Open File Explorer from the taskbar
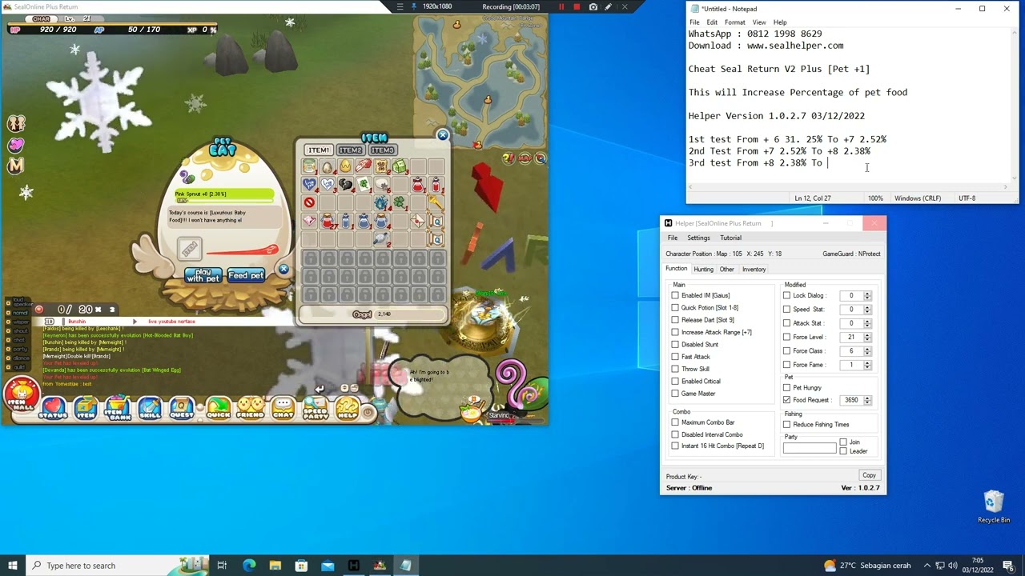Screen dimensions: 1025x576 tap(275, 566)
